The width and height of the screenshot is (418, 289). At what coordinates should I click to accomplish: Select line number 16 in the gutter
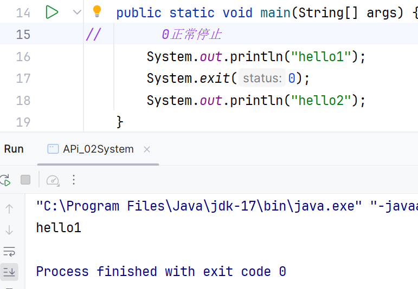[x=23, y=57]
